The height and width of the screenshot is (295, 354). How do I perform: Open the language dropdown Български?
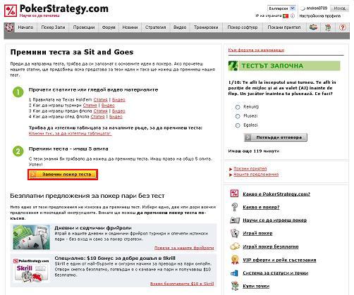coord(281,8)
